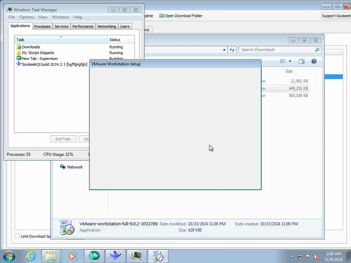
Task: Sort by the Status column header
Action: coord(118,40)
